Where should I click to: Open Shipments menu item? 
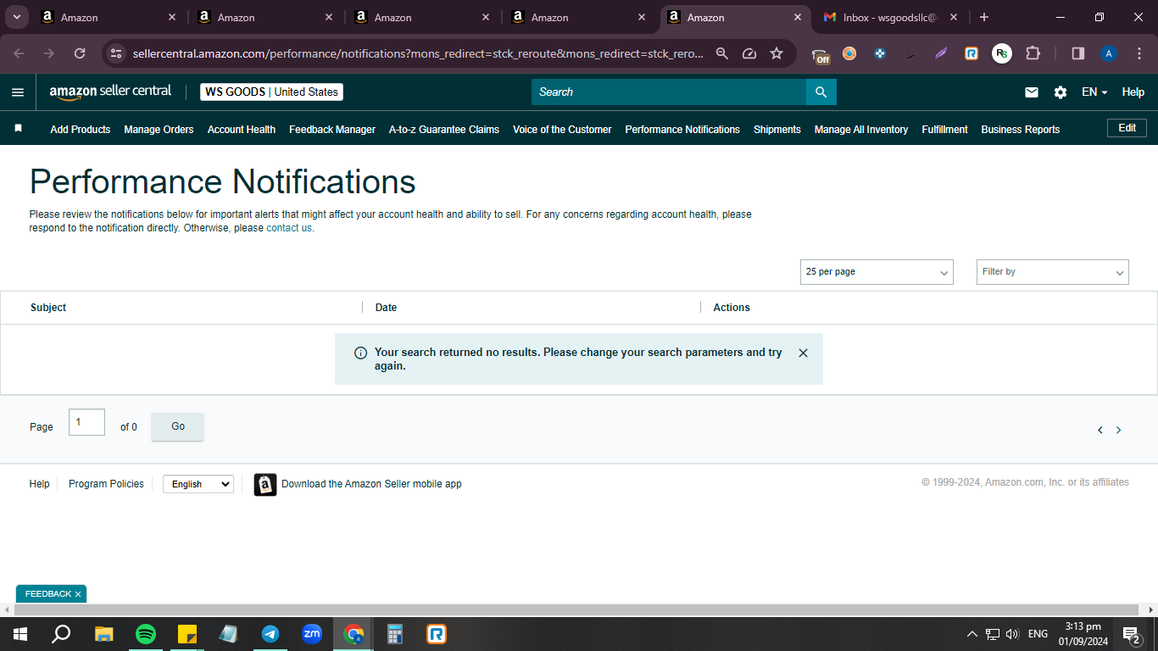point(777,130)
